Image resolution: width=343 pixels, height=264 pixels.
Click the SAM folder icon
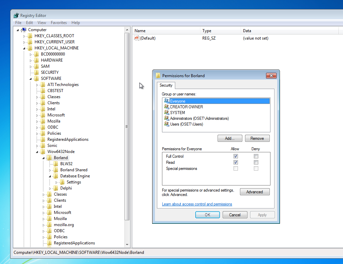coord(37,66)
